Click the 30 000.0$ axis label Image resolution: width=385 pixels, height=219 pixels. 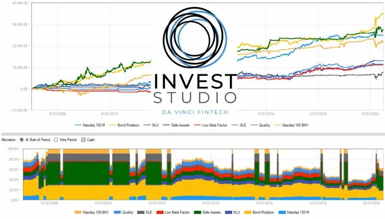coord(20,25)
